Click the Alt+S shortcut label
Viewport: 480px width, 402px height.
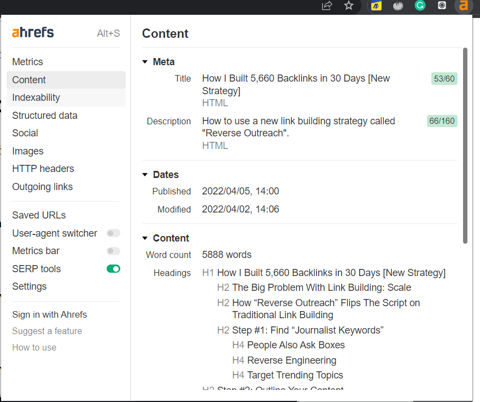pyautogui.click(x=108, y=33)
